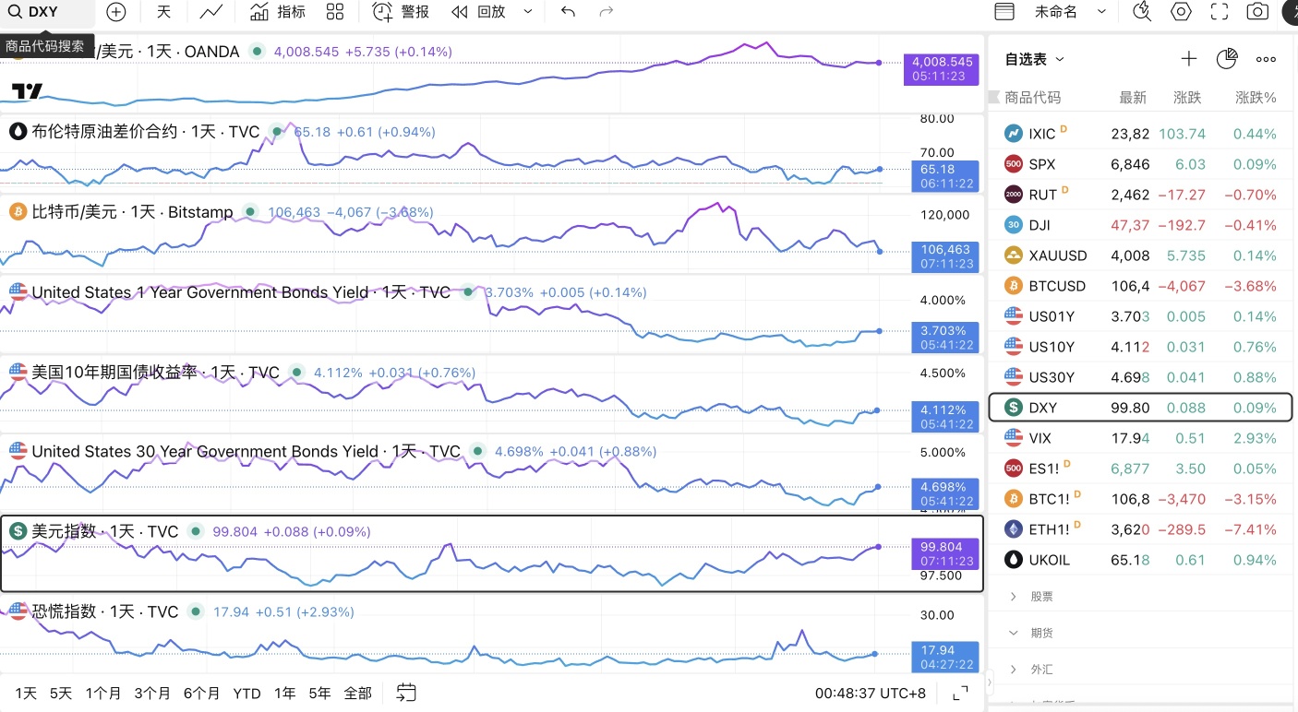Screen dimensions: 1298x712
Task: Open chart settings hexagon icon
Action: coord(1181,12)
